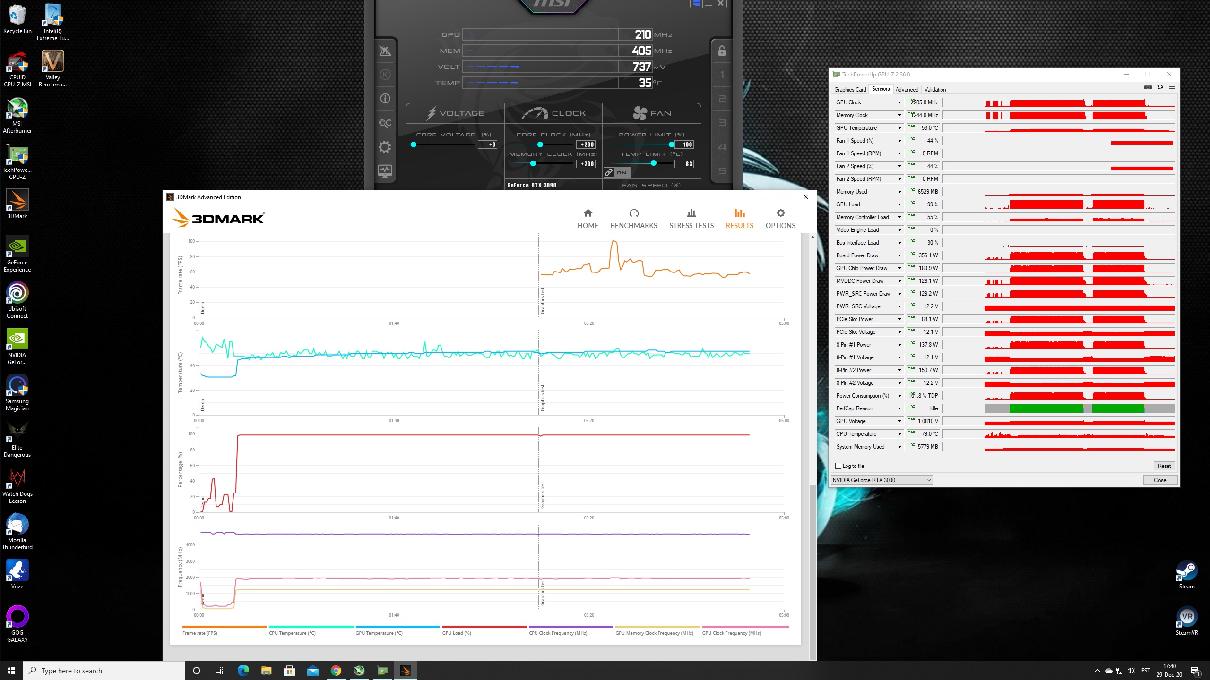
Task: Go to 3DMark Home
Action: click(x=588, y=219)
